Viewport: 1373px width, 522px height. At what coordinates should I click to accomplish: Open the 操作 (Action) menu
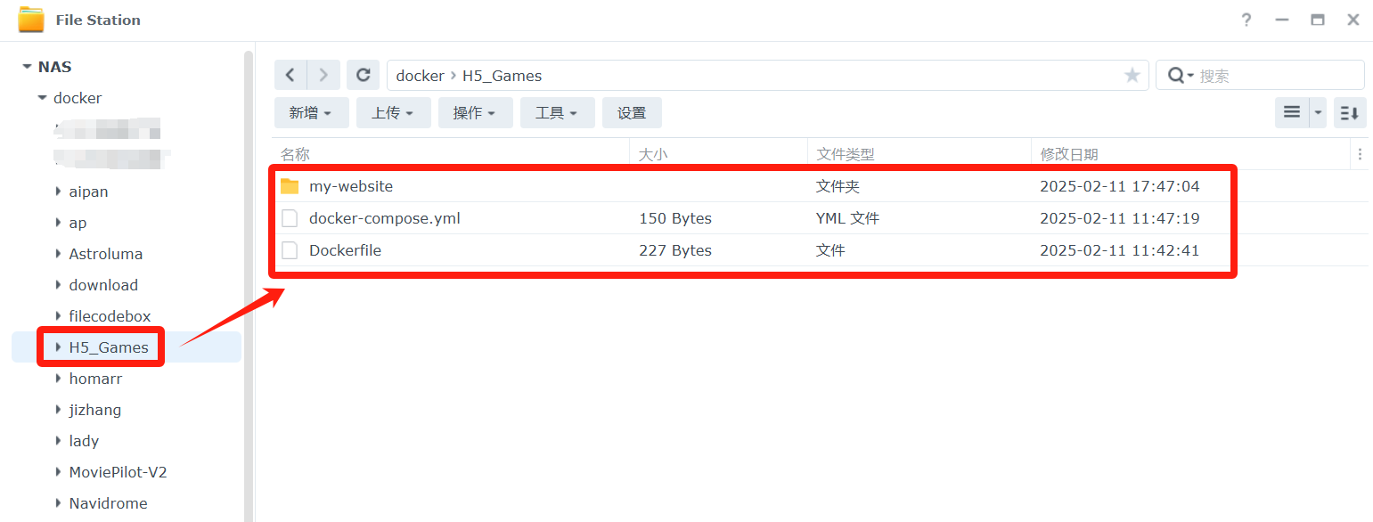[x=475, y=113]
